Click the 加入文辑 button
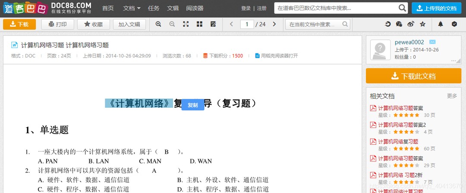The height and width of the screenshot is (193, 466). click(129, 24)
